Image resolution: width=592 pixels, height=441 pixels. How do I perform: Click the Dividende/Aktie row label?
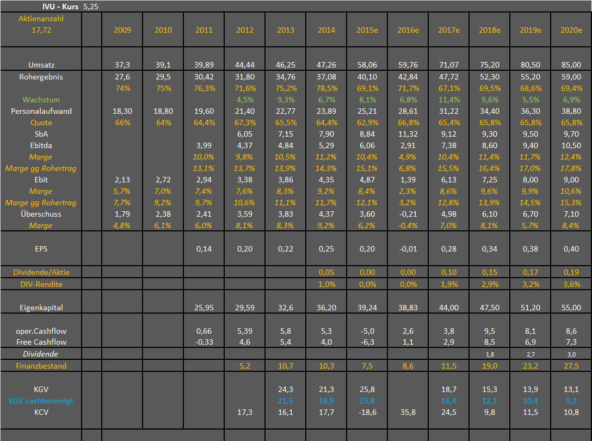[x=41, y=272]
